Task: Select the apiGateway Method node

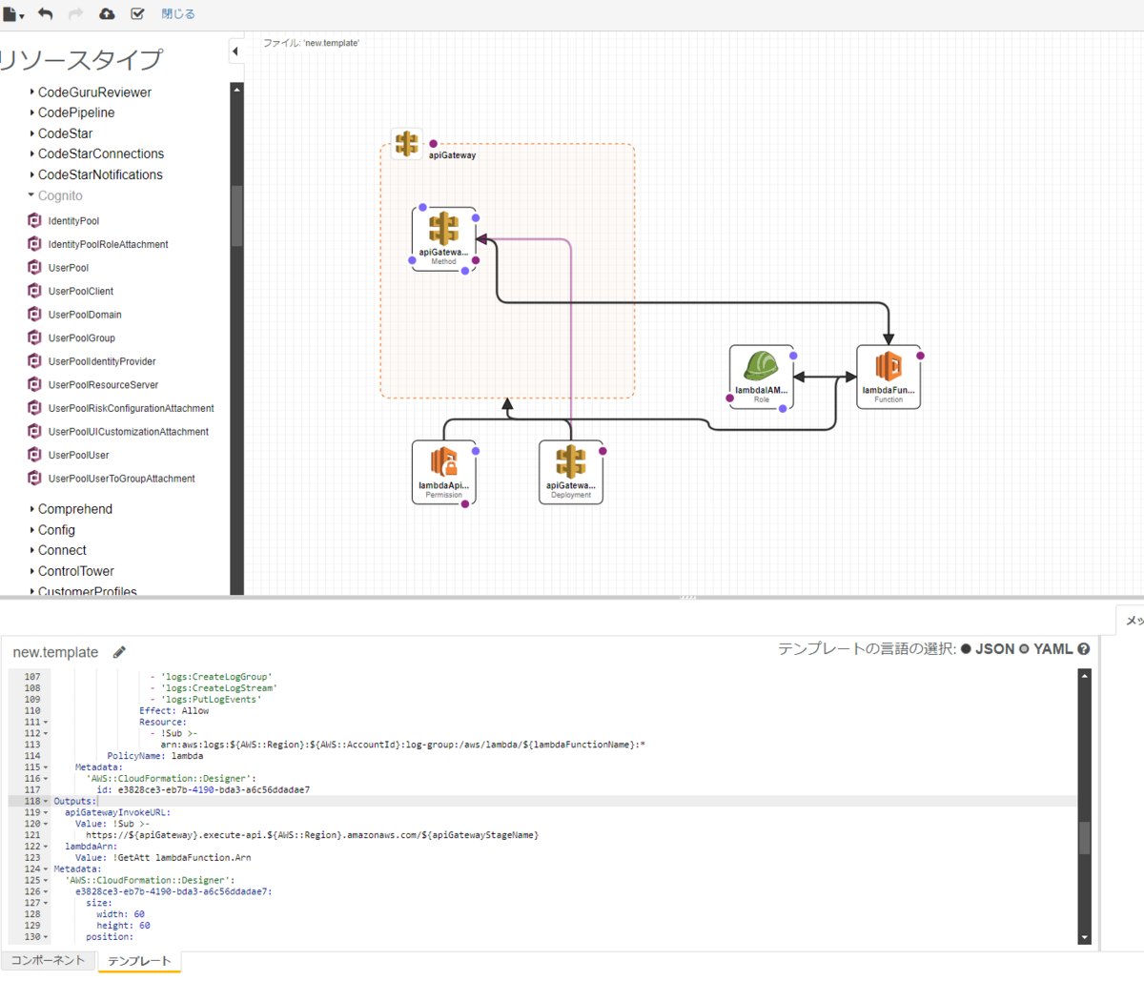Action: tap(444, 239)
